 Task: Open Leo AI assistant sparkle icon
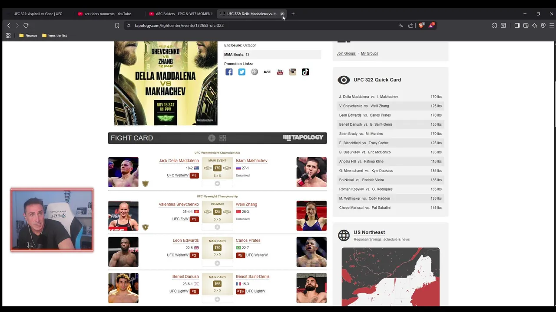(x=534, y=26)
